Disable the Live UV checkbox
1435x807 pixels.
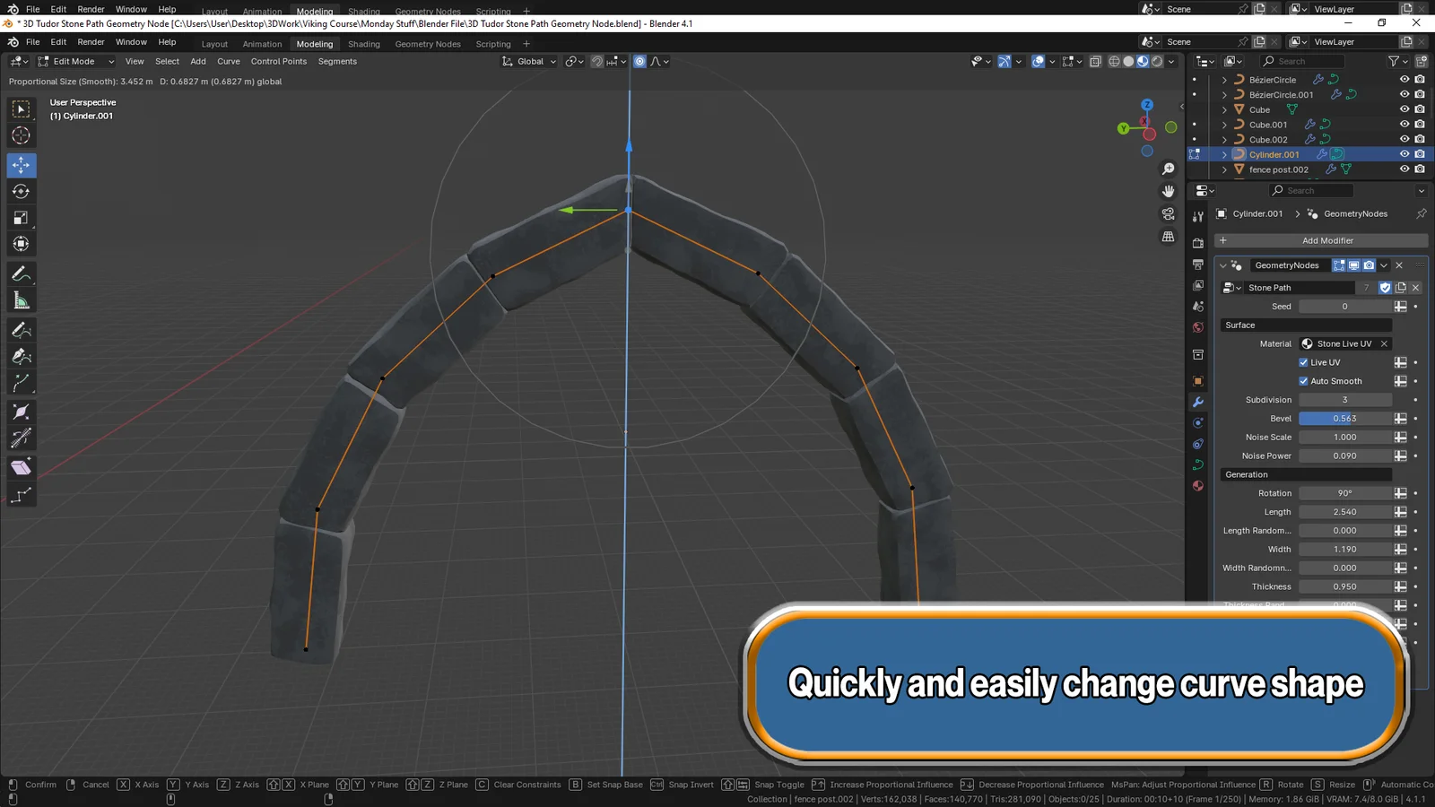(x=1305, y=362)
